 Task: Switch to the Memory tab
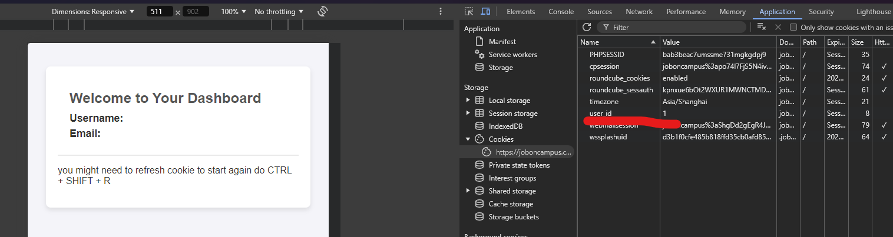click(732, 12)
